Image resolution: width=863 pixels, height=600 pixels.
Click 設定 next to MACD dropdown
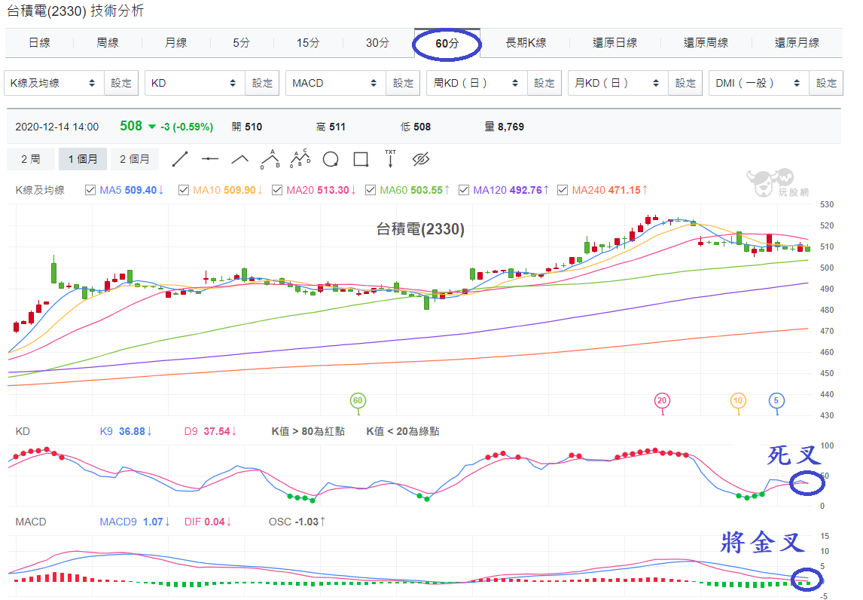tap(403, 83)
